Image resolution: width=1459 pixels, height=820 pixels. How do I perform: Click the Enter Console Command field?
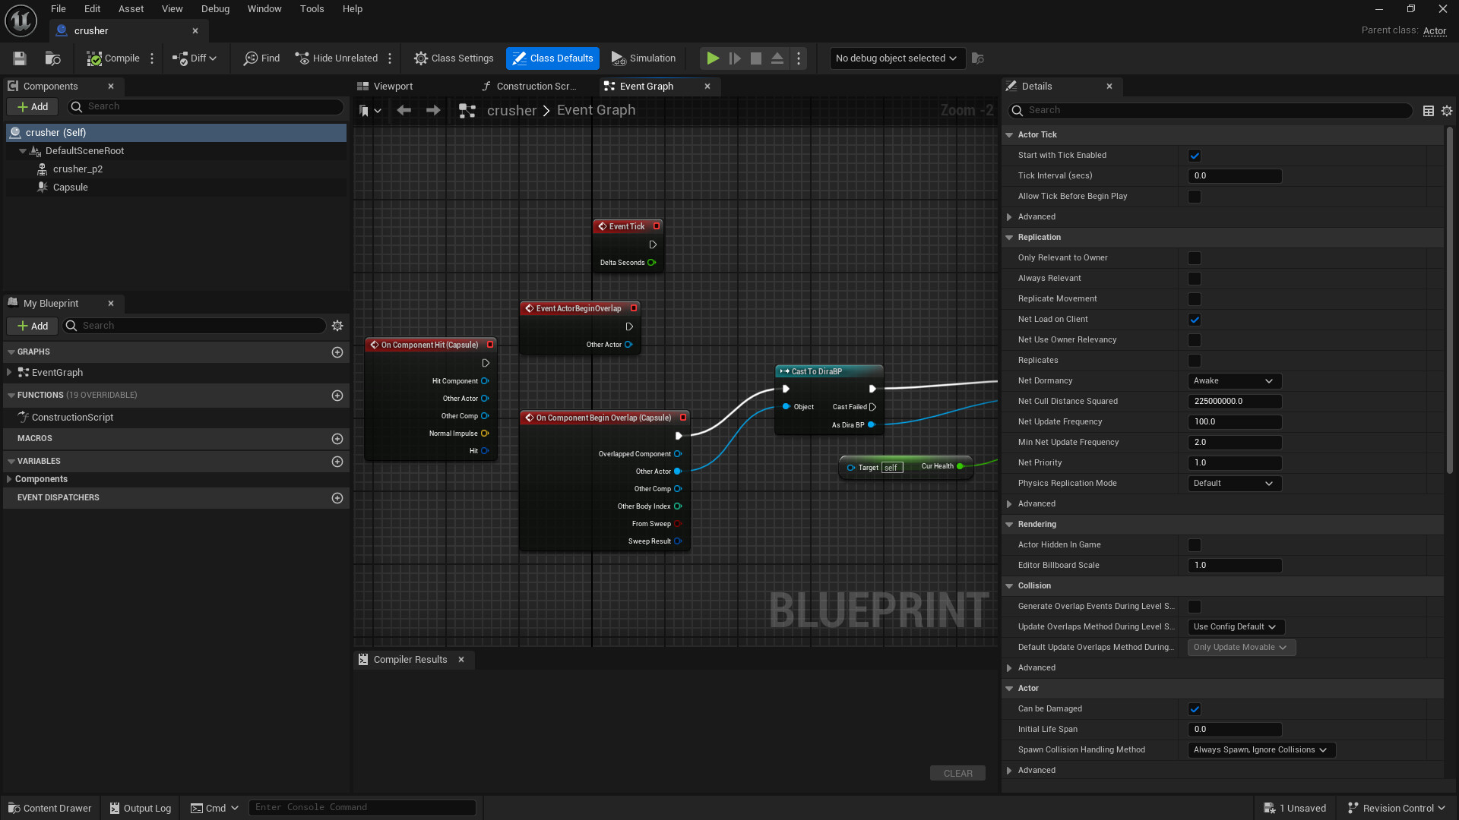point(362,807)
